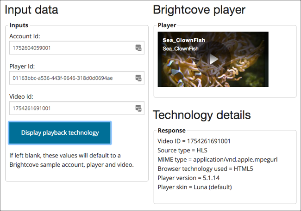Viewport: 301px width, 211px height.
Task: Select the 'Source type = HLS' line
Action: click(x=182, y=151)
